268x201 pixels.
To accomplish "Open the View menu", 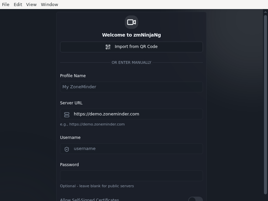I will (x=31, y=4).
